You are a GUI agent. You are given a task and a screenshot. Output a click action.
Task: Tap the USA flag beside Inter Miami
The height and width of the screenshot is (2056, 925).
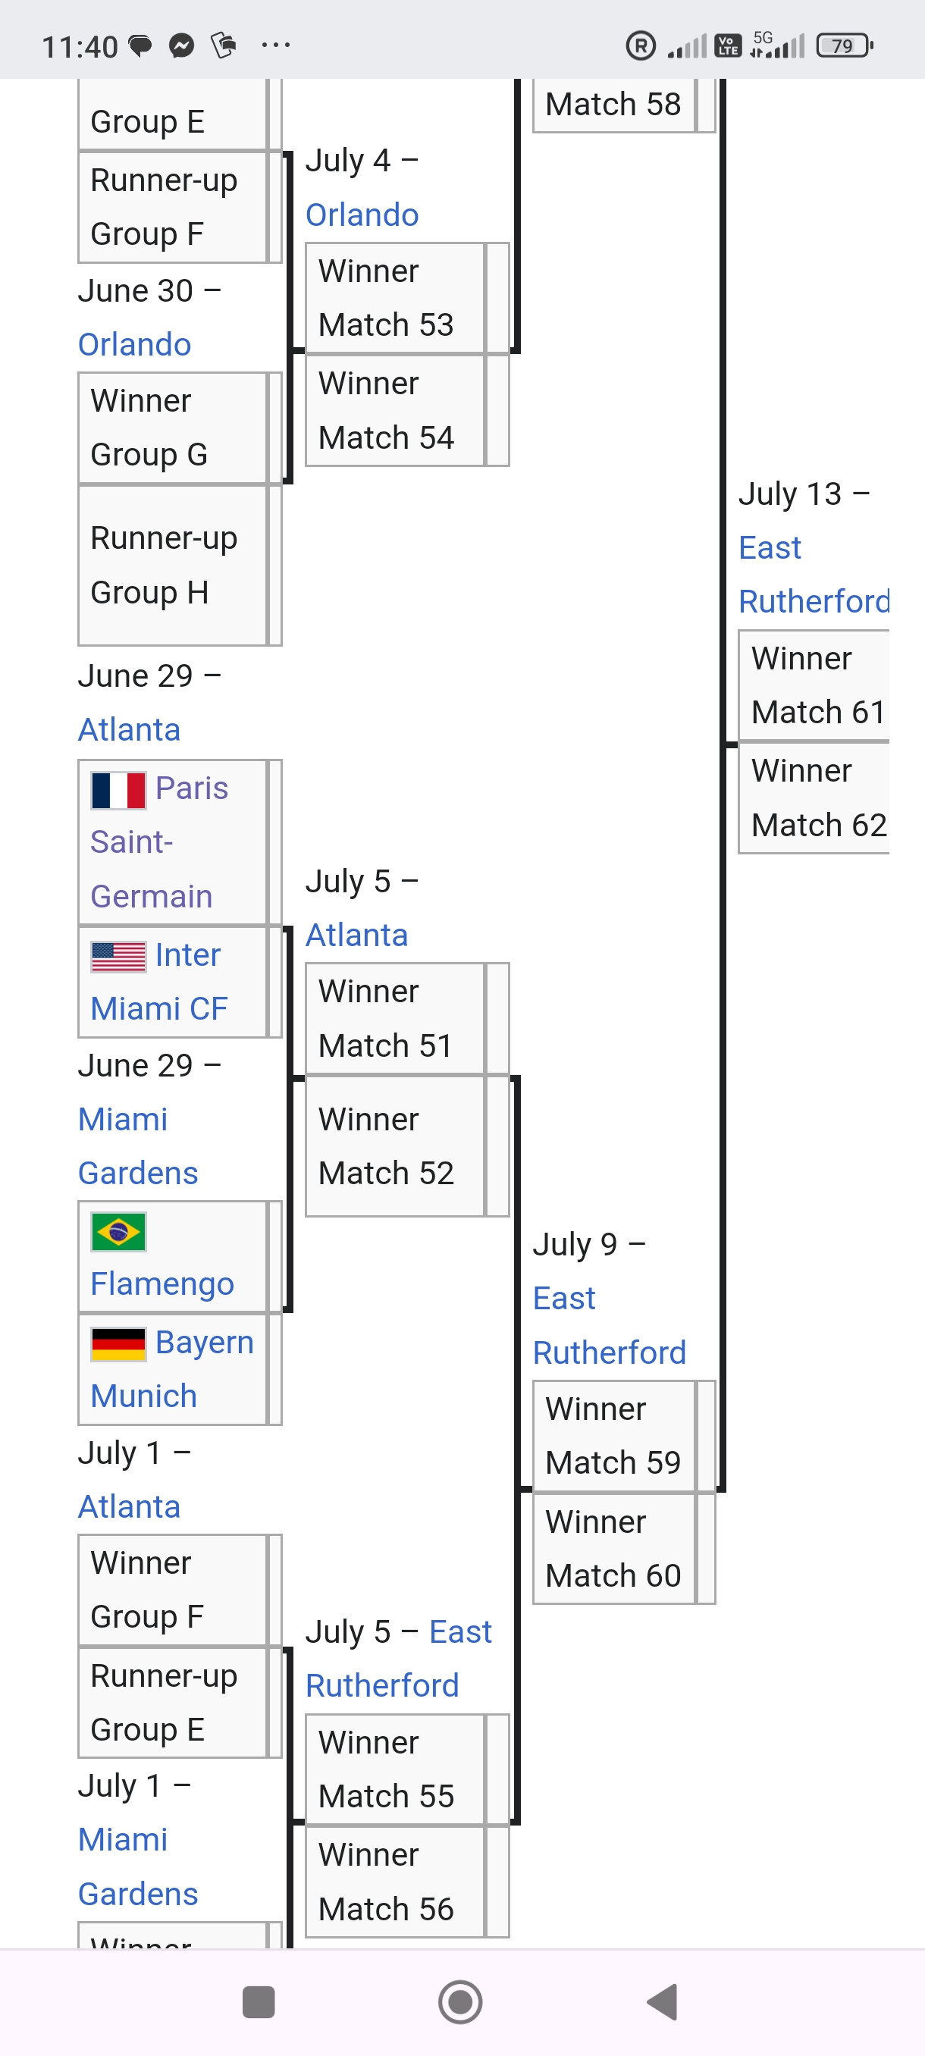click(118, 956)
